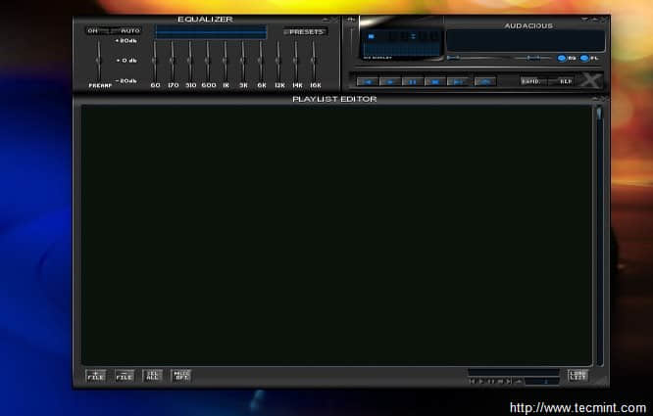This screenshot has width=653, height=416.
Task: Click the Next track button in main window
Action: 457,82
